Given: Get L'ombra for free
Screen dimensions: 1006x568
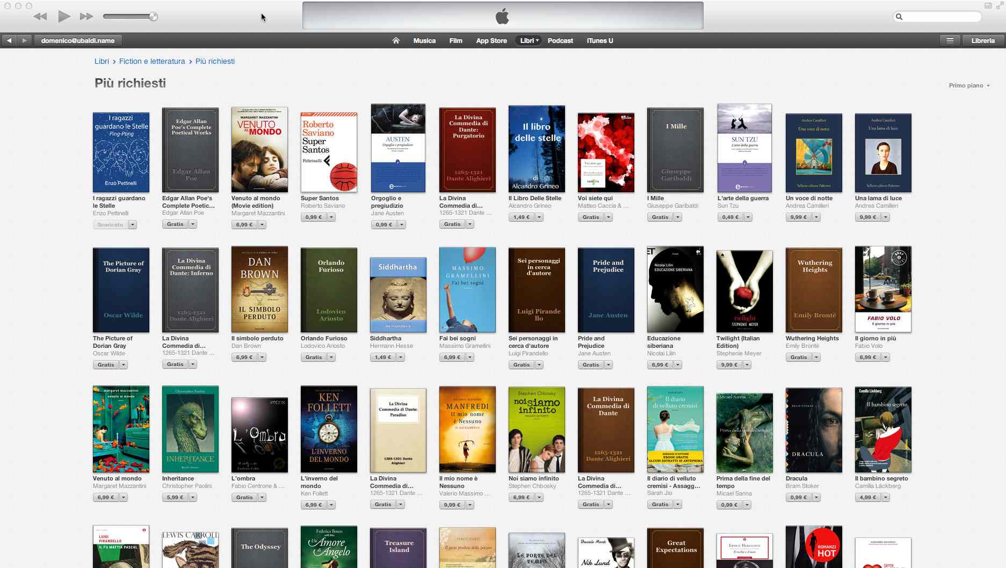Looking at the screenshot, I should [x=244, y=498].
